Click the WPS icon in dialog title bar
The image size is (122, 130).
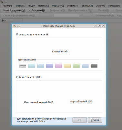15,26
